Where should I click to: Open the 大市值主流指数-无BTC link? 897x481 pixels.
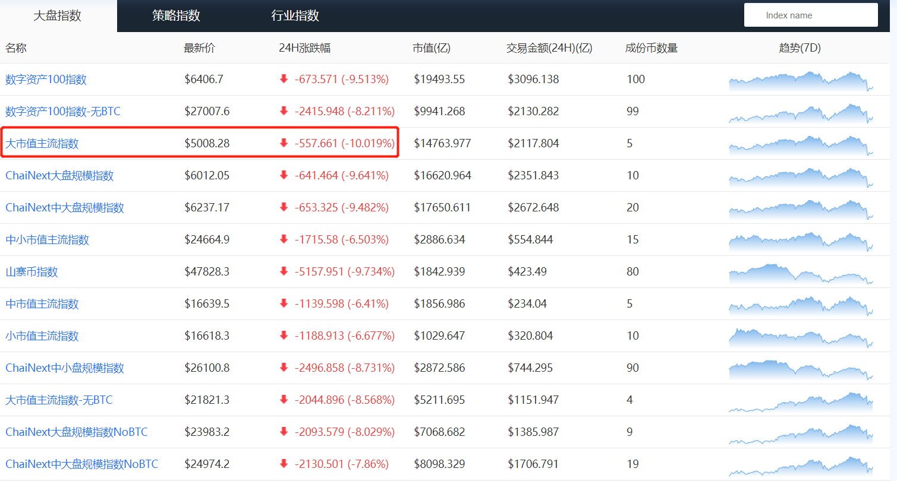tap(59, 400)
